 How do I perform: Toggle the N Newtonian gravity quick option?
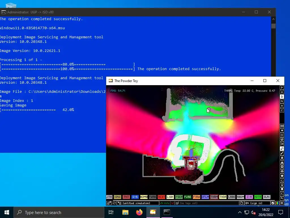tap(282, 101)
